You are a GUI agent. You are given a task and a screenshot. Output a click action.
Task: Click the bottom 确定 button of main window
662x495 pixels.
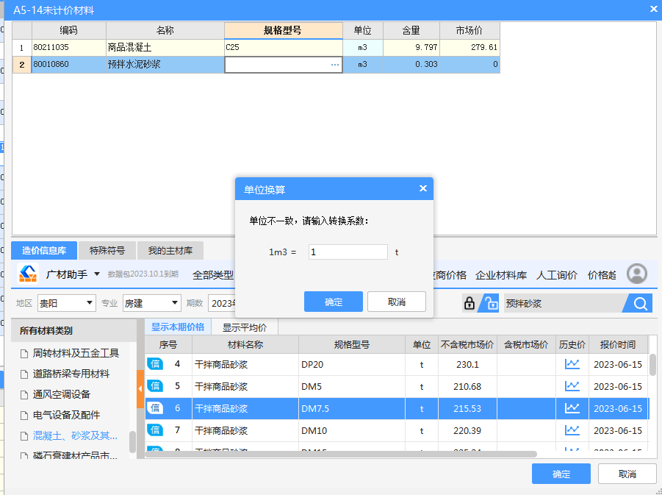(x=561, y=474)
